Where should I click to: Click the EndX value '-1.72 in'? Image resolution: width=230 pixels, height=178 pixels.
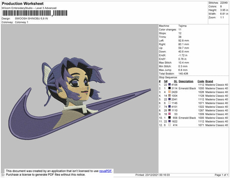pyautogui.click(x=183, y=55)
